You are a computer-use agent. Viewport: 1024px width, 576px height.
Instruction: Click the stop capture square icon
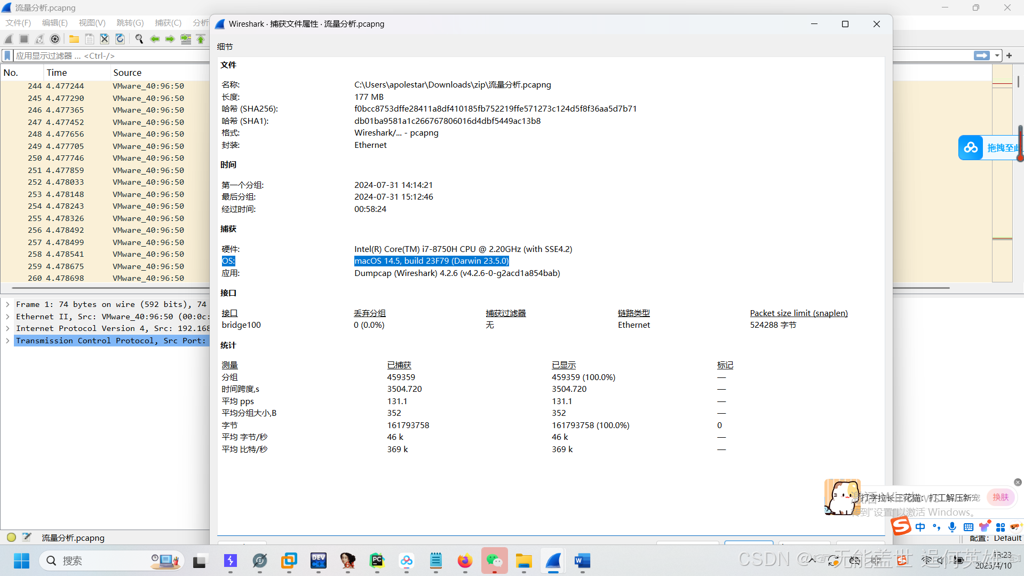(24, 39)
